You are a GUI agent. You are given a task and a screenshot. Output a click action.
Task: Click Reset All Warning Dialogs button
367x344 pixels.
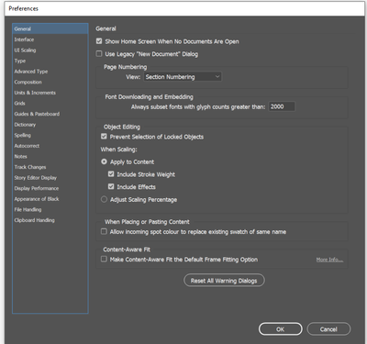click(x=224, y=281)
